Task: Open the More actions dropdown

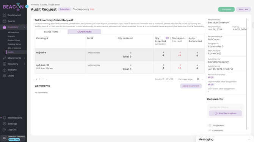Action: pyautogui.click(x=243, y=9)
